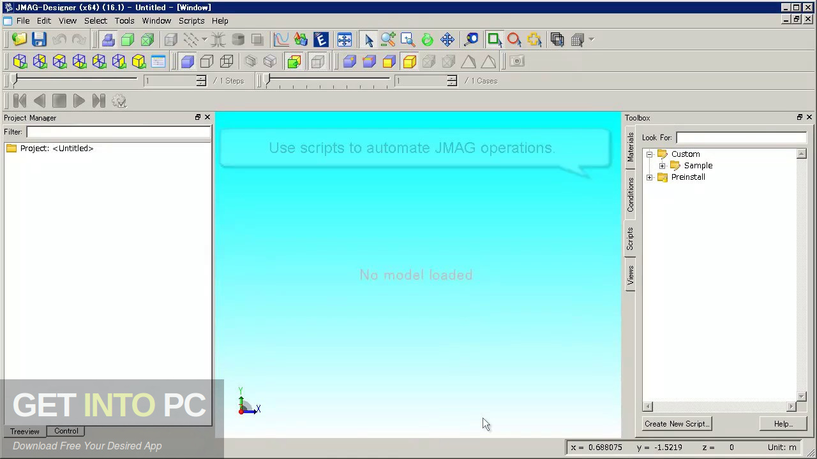Click the blue 'E' toolbar icon
817x459 pixels.
pos(320,40)
